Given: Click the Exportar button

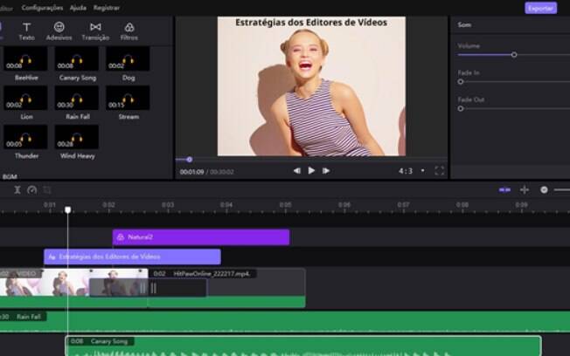Looking at the screenshot, I should pyautogui.click(x=540, y=8).
